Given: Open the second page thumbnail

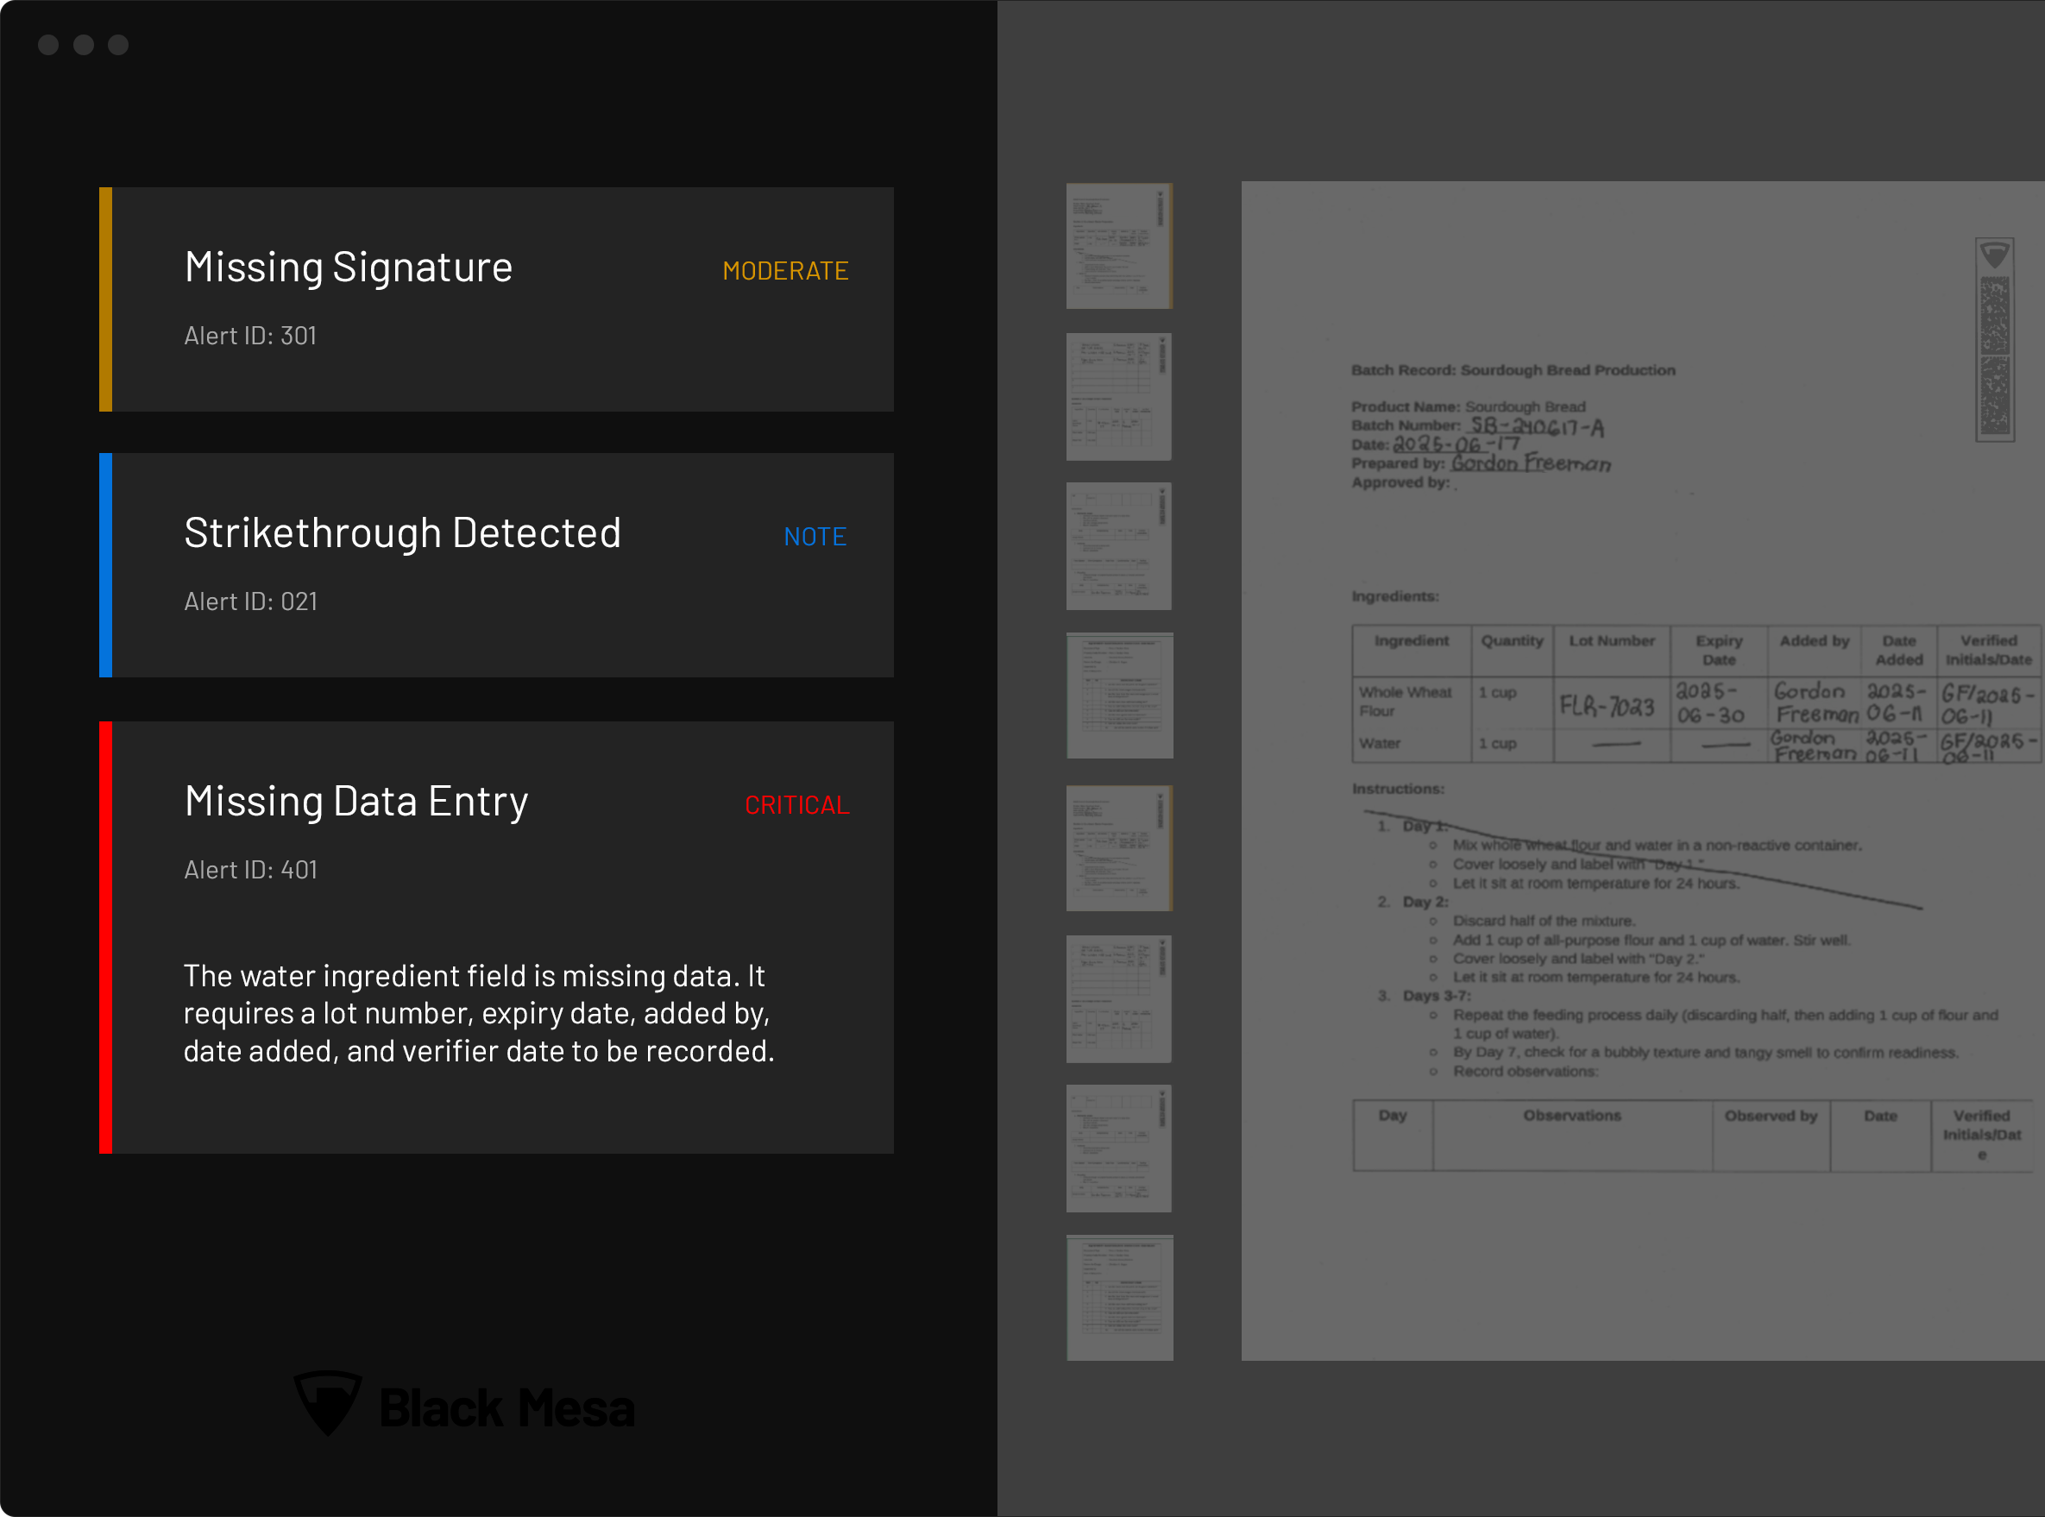Looking at the screenshot, I should coord(1118,397).
